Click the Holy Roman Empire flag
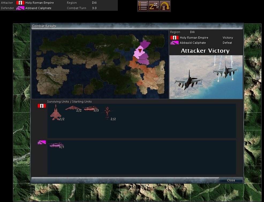 coord(42,106)
